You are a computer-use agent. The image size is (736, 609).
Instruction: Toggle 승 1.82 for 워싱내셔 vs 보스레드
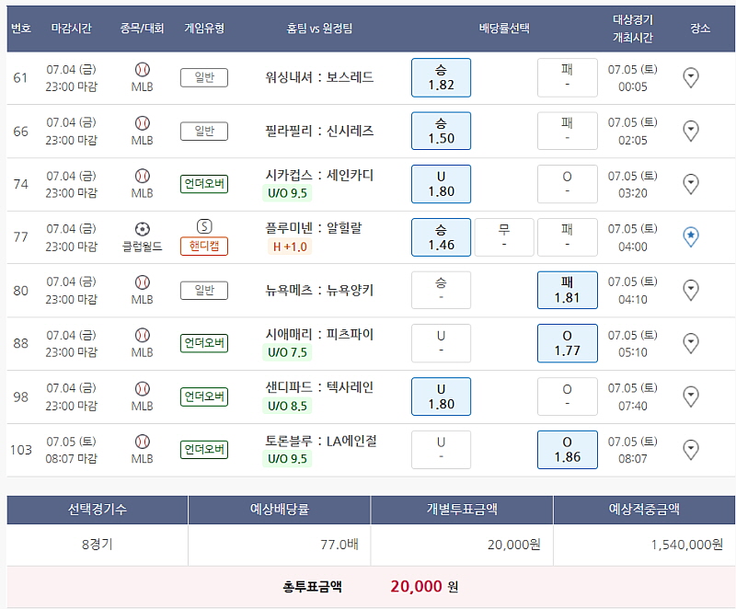(441, 77)
